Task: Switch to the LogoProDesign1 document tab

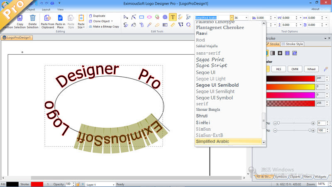Action: pyautogui.click(x=17, y=37)
